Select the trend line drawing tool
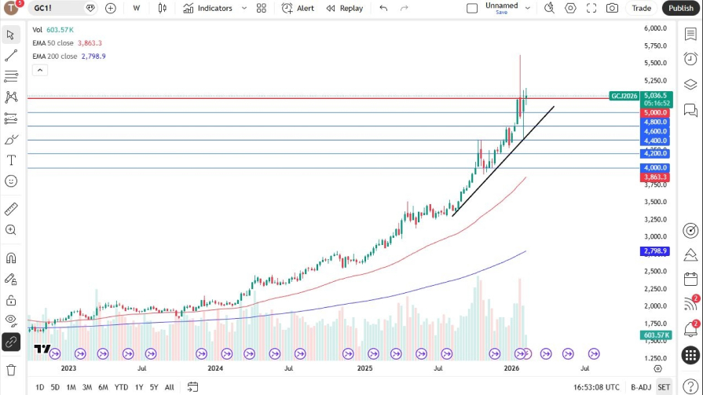Viewport: 703px width, 395px height. (x=11, y=56)
